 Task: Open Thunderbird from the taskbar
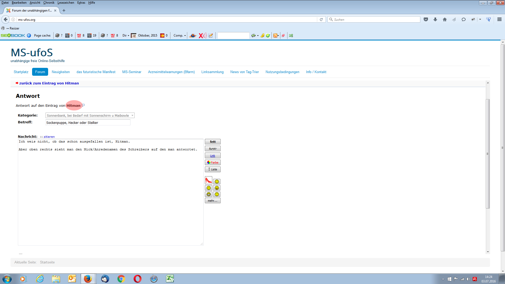point(105,279)
